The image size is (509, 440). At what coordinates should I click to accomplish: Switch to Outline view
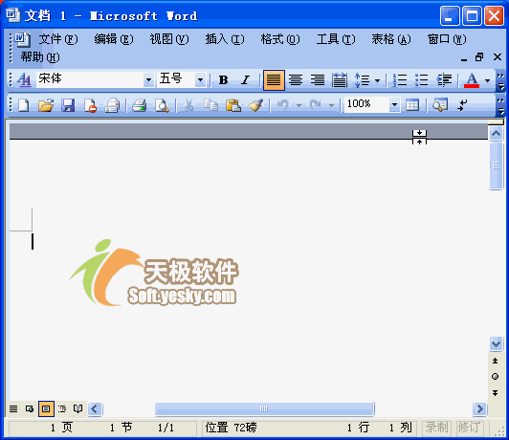[62, 408]
